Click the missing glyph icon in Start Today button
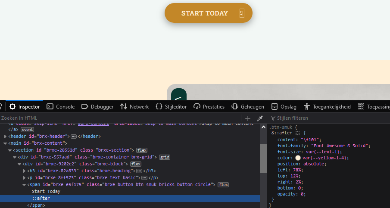The width and height of the screenshot is (390, 208). pyautogui.click(x=242, y=13)
